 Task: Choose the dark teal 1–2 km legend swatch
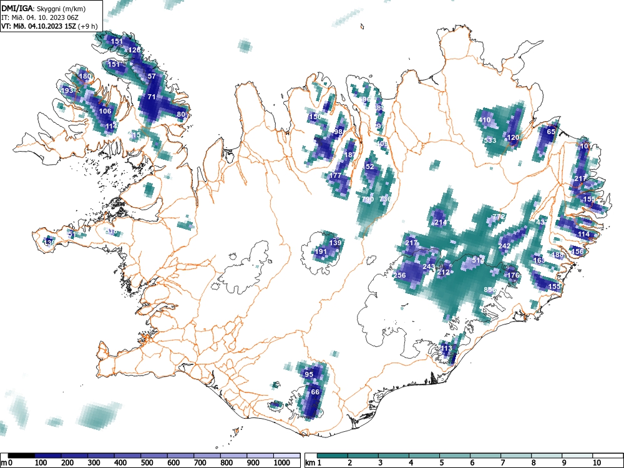pos(333,456)
